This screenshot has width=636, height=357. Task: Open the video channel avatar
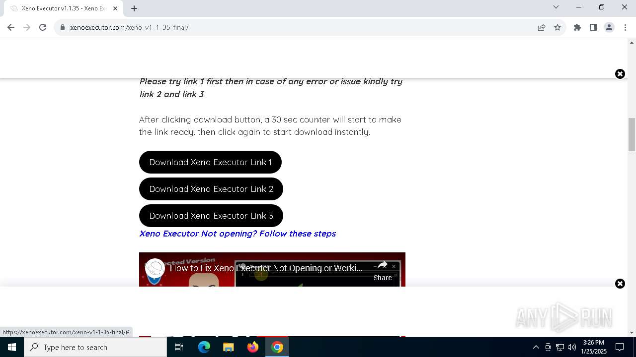pos(155,268)
